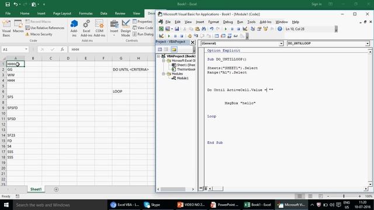Select Module1 in Project tree
This screenshot has width=374, height=210.
pyautogui.click(x=182, y=78)
